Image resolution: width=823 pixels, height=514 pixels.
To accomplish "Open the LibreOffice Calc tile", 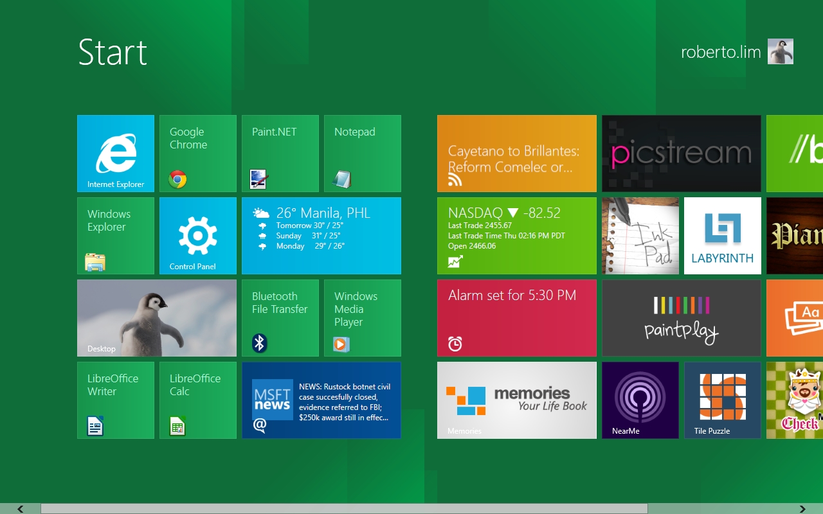I will [x=198, y=400].
